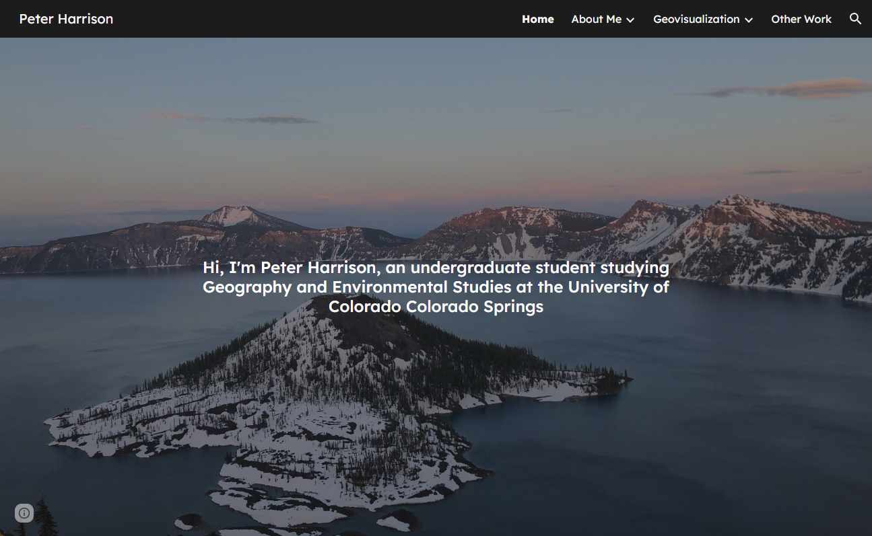Click the dark tree silhouette beside the info icon

click(45, 516)
